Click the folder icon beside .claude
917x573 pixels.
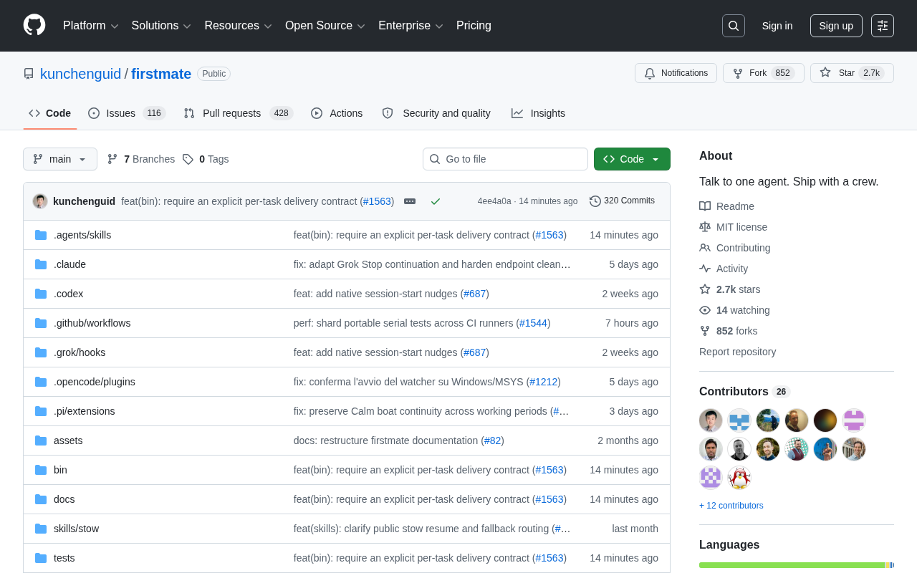[41, 264]
